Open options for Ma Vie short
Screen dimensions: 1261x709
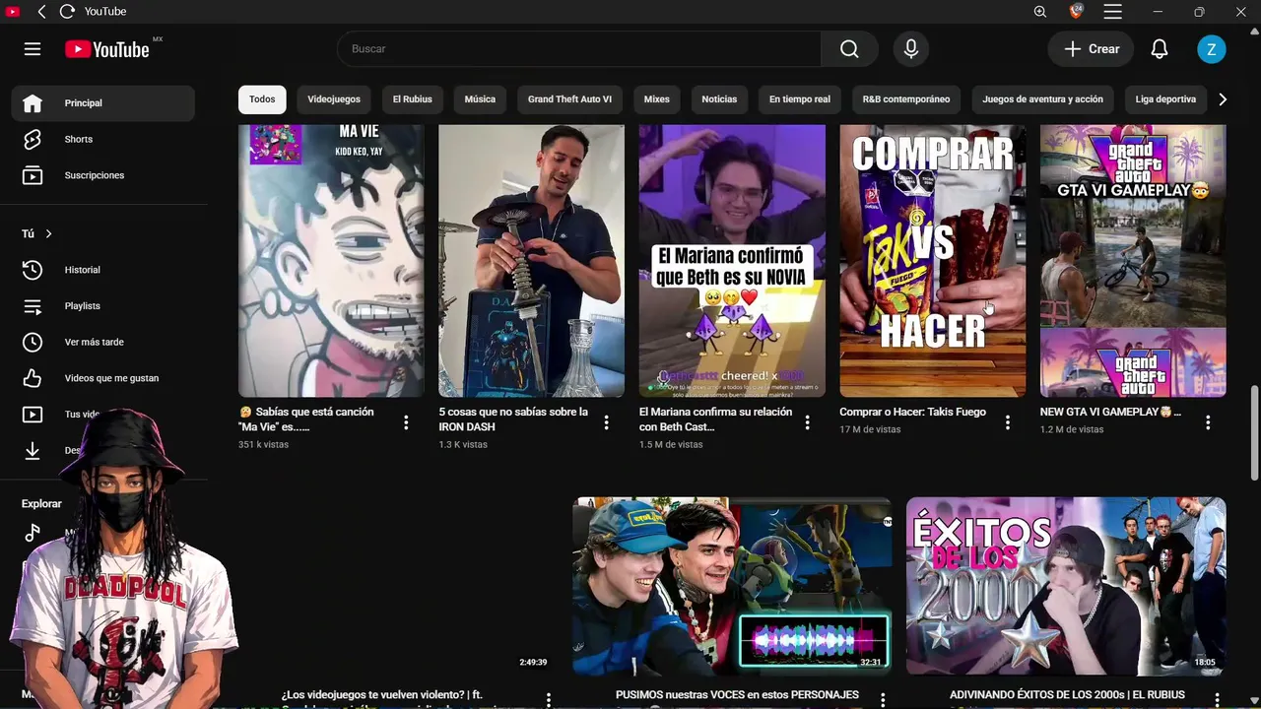tap(406, 422)
